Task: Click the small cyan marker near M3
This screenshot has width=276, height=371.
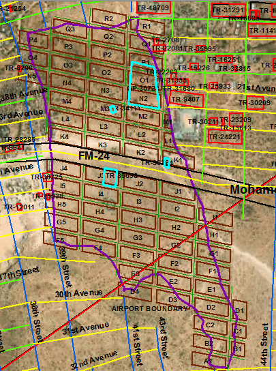Action: pos(113,110)
